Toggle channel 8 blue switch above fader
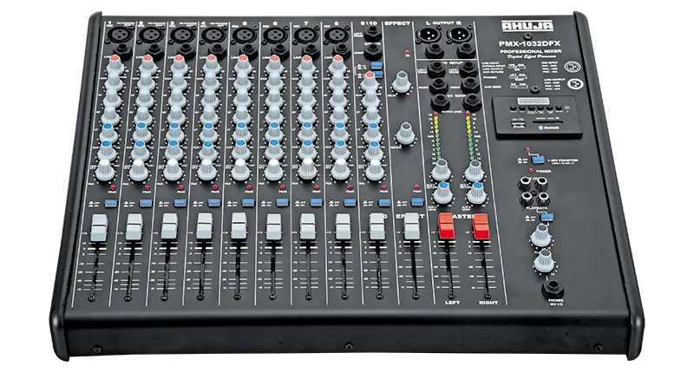694x379 pixels. pos(350,202)
